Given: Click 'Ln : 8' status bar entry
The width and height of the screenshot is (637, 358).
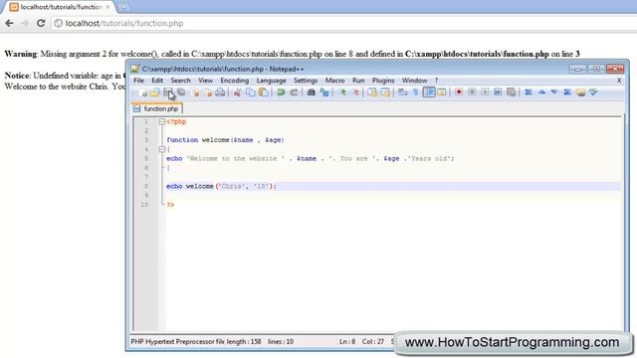Looking at the screenshot, I should pos(347,342).
